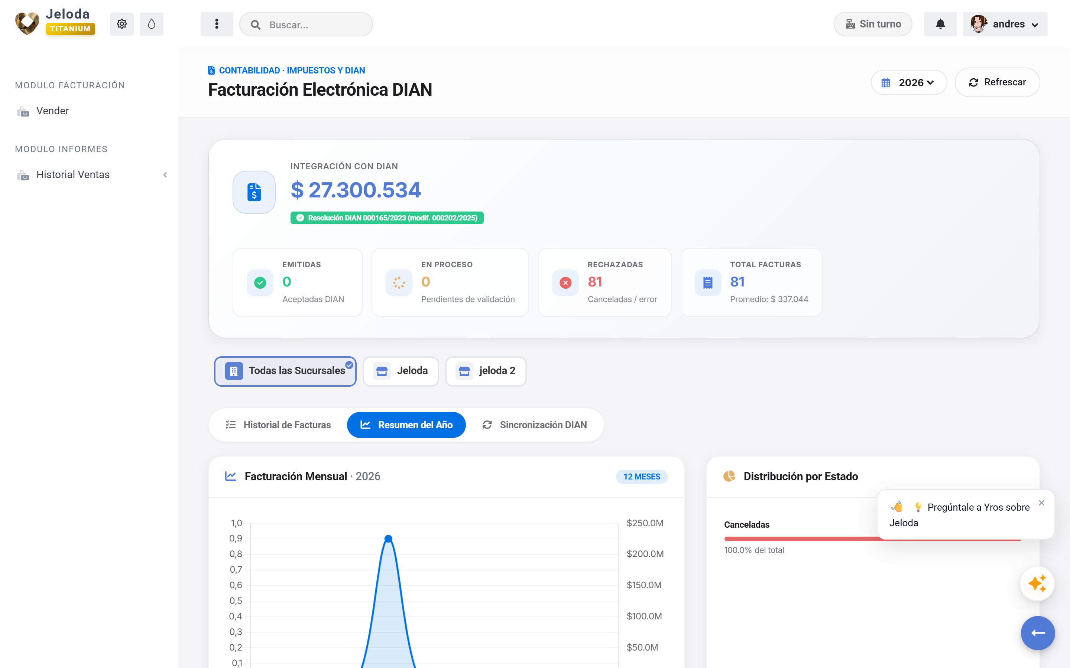
Task: Click the Refrescar button
Action: [997, 83]
